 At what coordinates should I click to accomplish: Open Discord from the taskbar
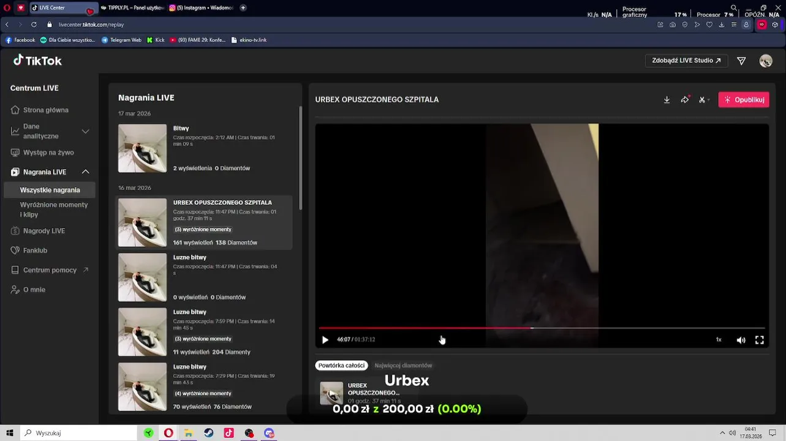(269, 433)
